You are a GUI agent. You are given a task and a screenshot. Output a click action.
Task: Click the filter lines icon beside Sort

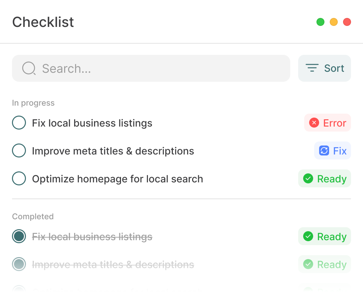(x=312, y=68)
